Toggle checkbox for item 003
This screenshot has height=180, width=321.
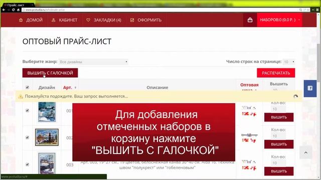tap(27, 164)
